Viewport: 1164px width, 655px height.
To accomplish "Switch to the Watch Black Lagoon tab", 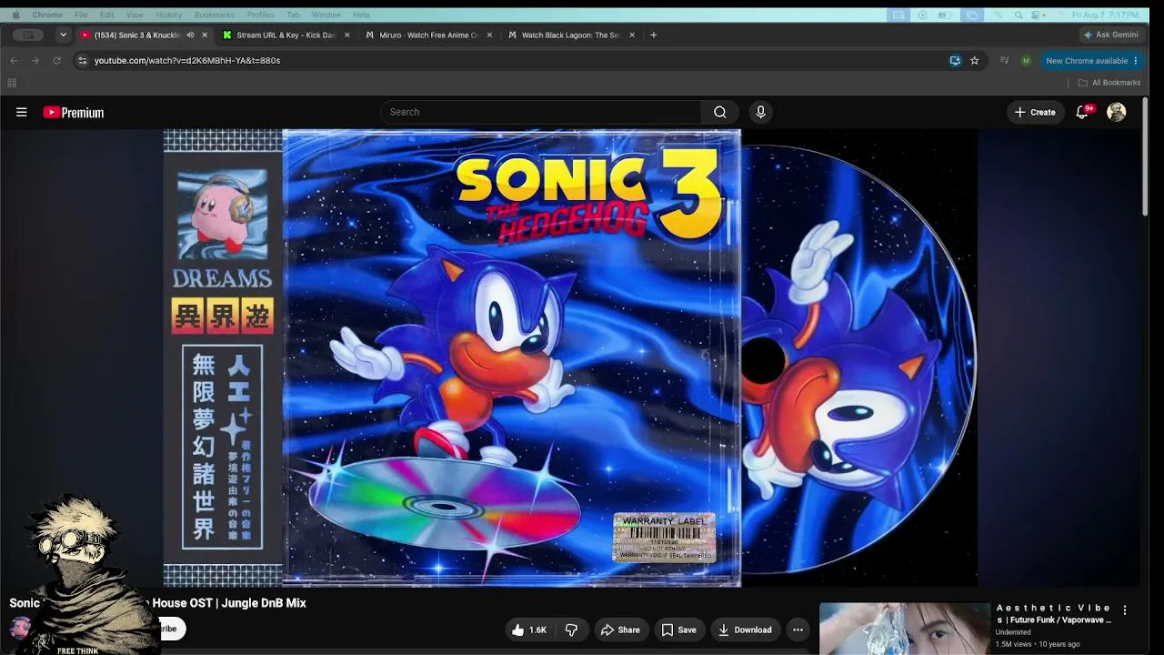I will [570, 35].
